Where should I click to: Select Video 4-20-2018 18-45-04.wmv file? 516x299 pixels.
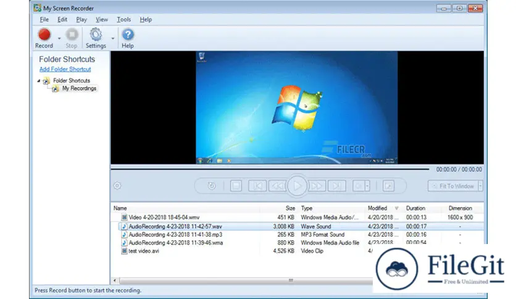[x=164, y=217]
